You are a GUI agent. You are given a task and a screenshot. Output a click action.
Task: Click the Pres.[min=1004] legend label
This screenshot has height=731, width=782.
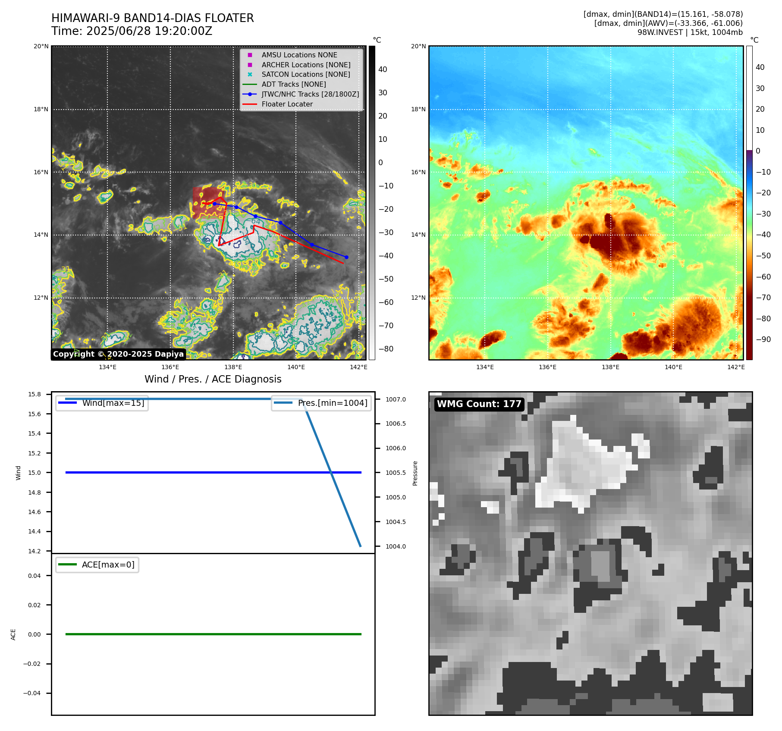pos(333,403)
